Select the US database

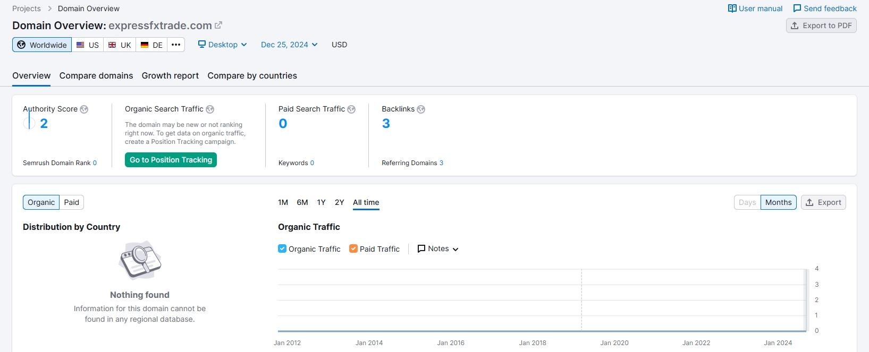coord(88,45)
